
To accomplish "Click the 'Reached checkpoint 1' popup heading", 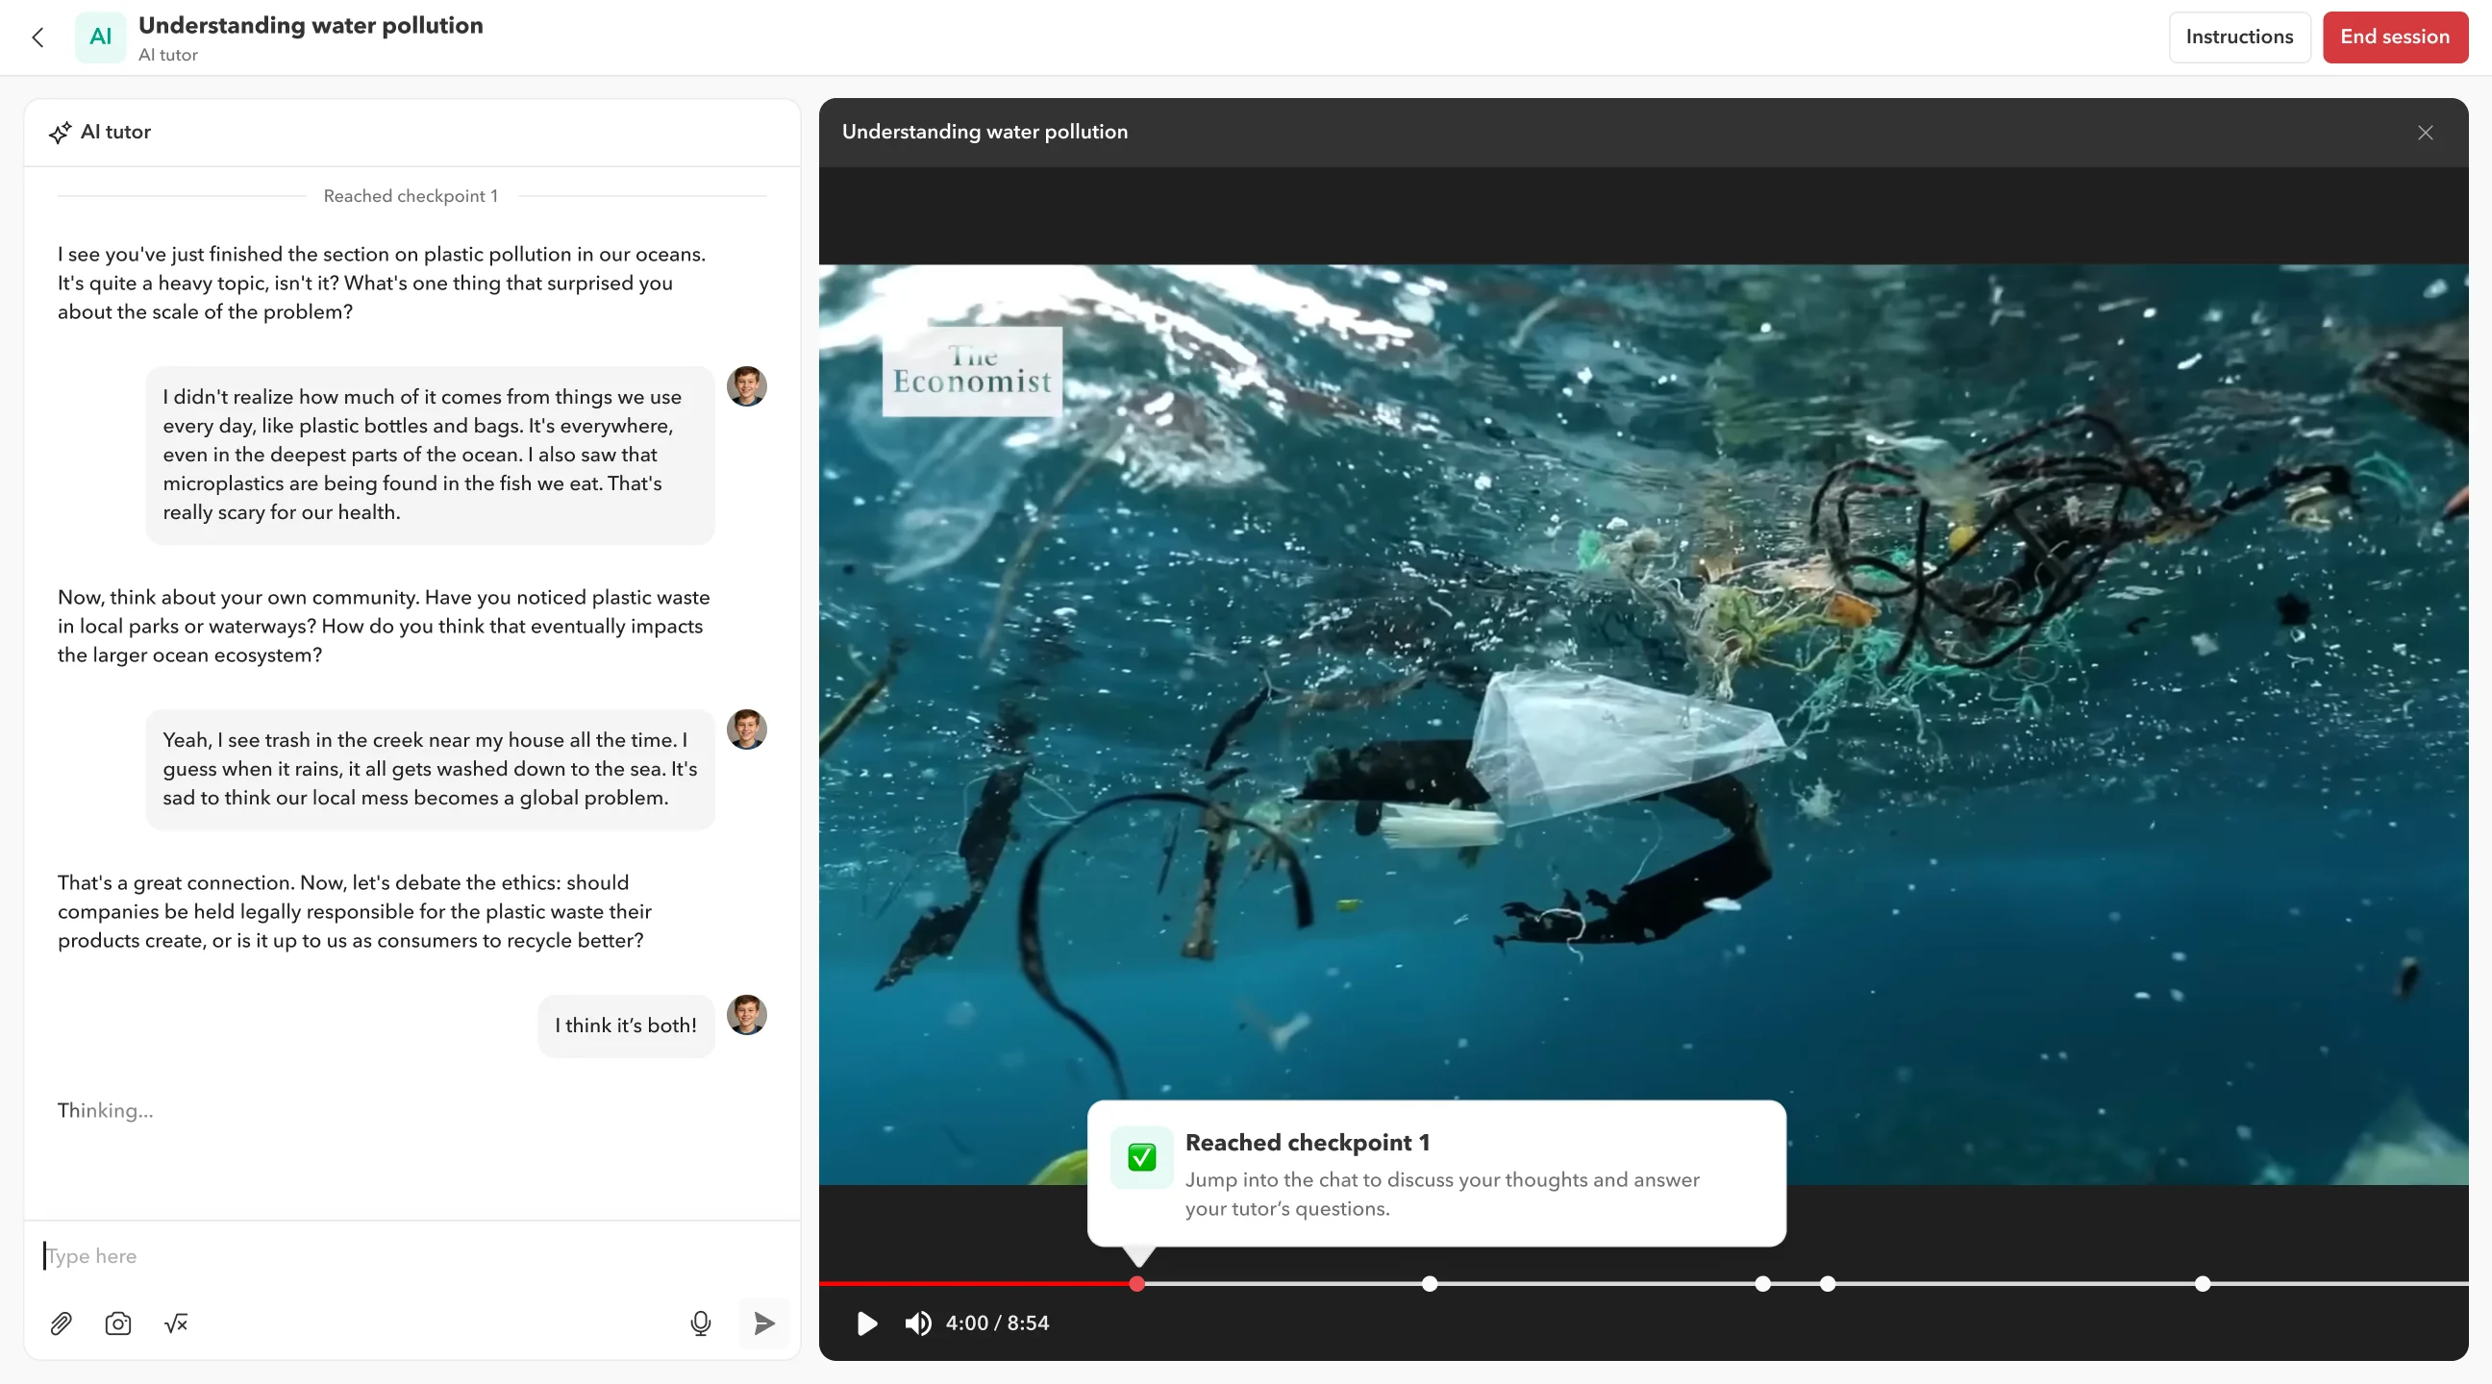I will point(1307,1142).
